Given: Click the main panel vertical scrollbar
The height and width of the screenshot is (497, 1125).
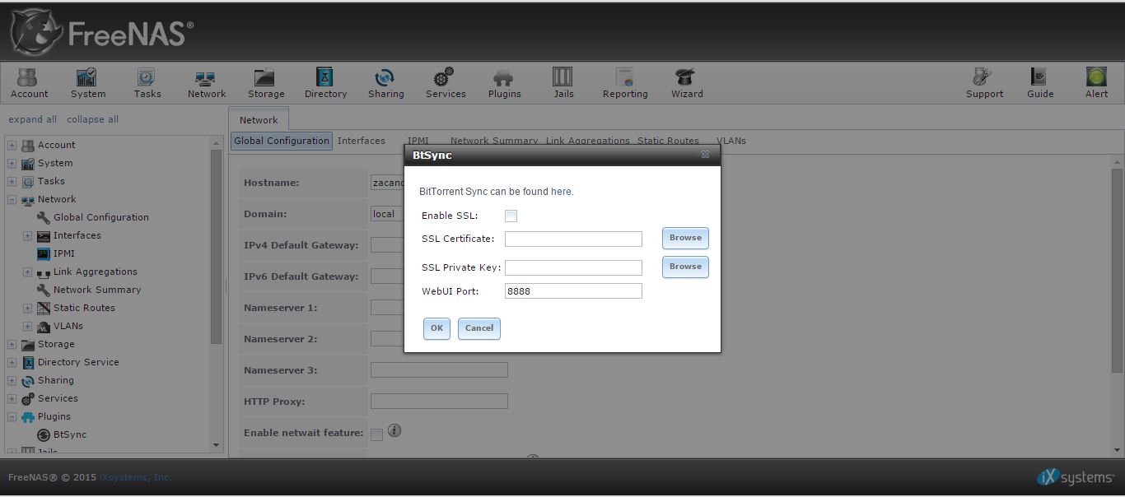Looking at the screenshot, I should 1117,272.
